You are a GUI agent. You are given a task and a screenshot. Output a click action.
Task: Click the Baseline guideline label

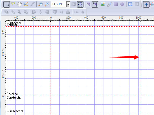pos(12,94)
